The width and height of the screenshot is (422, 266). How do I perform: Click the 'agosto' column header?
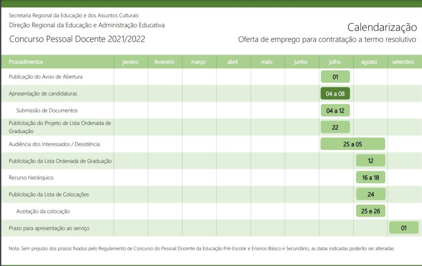(369, 62)
